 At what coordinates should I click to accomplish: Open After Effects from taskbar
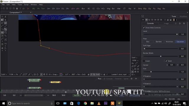click(106, 103)
